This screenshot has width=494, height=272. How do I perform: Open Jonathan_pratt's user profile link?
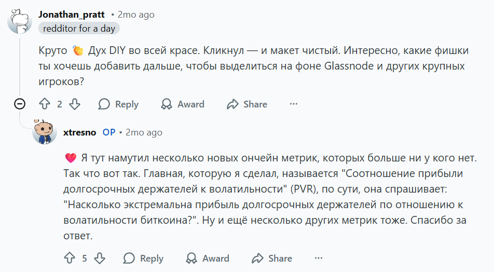click(x=72, y=15)
